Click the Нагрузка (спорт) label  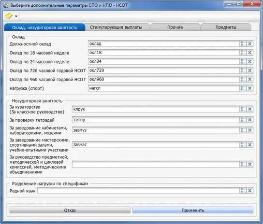(27, 88)
